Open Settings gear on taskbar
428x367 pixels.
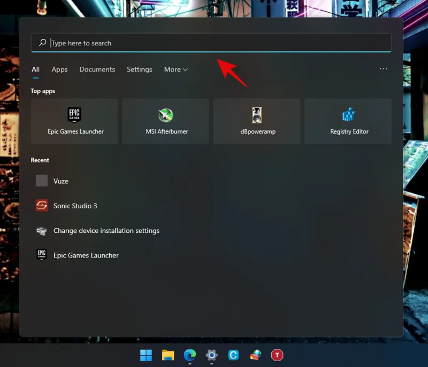pos(211,355)
